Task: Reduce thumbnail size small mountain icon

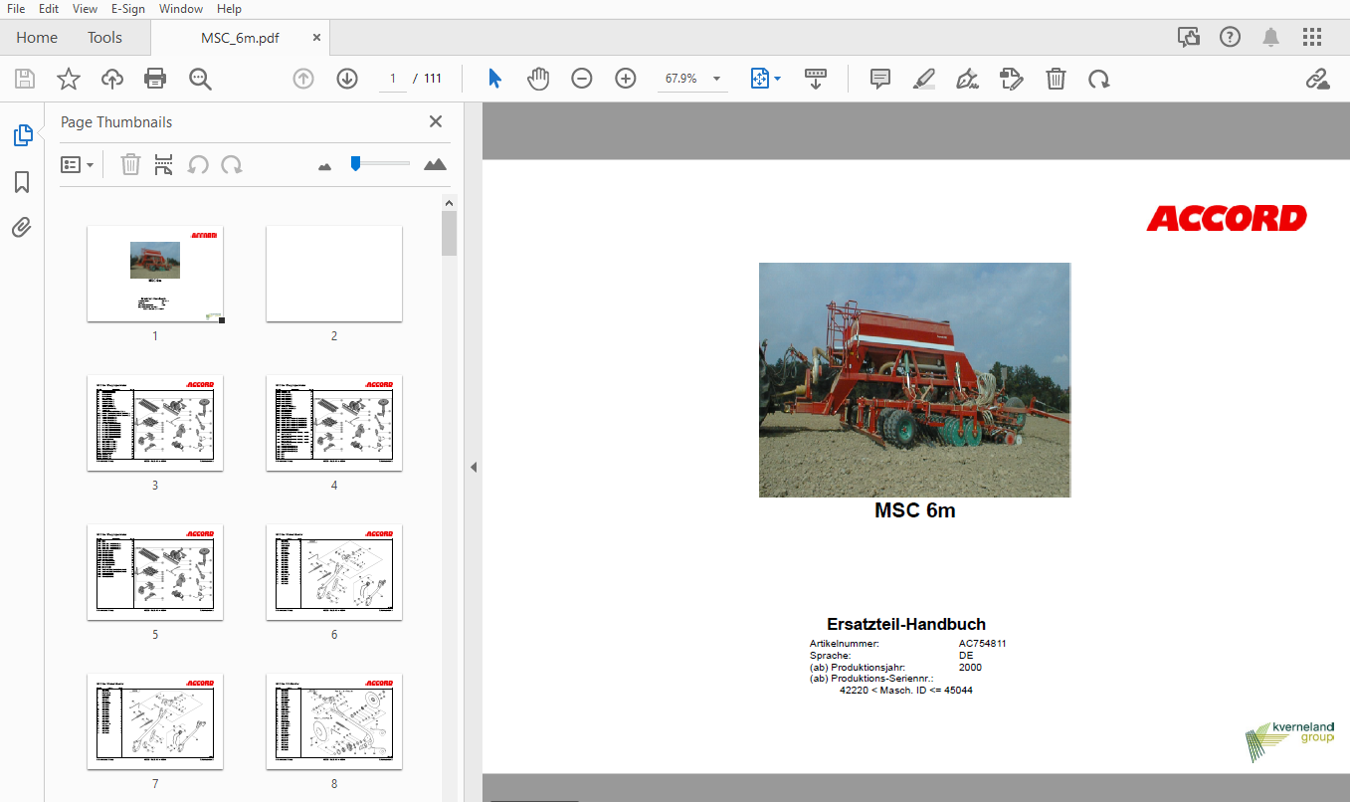Action: coord(324,166)
